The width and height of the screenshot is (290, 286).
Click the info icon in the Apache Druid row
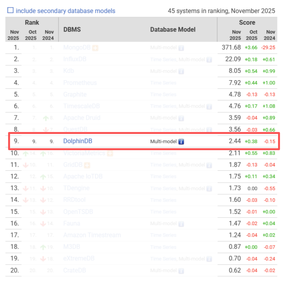click(x=181, y=118)
